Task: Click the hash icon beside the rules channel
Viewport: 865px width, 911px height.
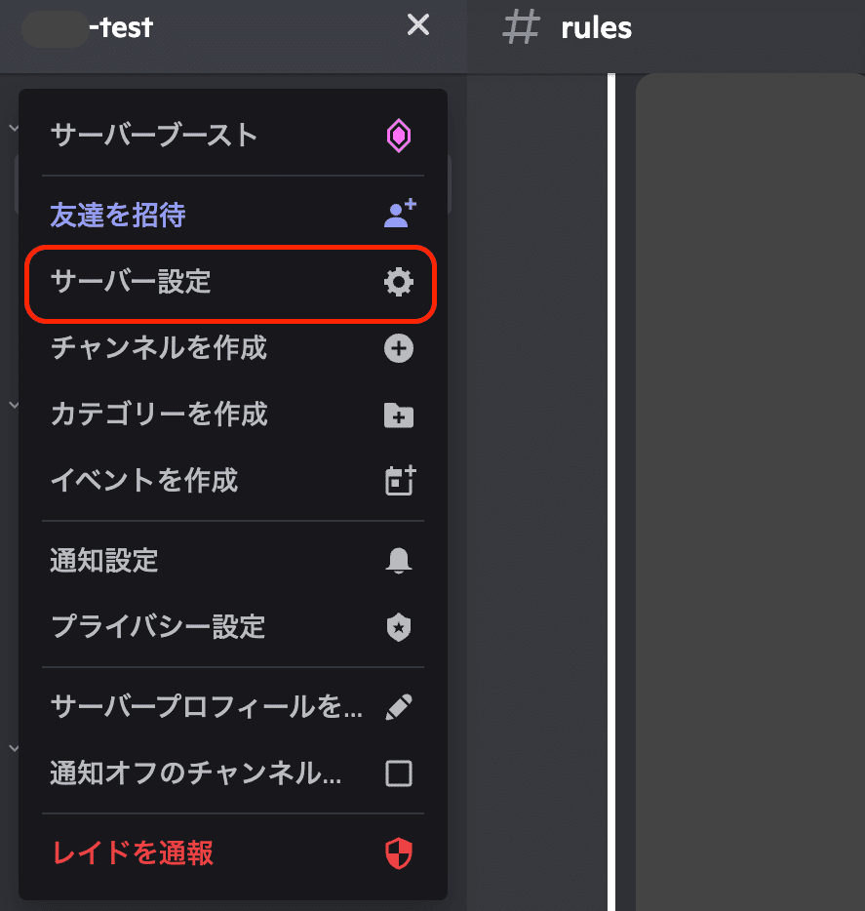Action: pos(522,27)
